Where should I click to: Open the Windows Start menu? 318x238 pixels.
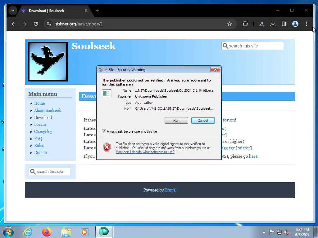click(x=8, y=232)
